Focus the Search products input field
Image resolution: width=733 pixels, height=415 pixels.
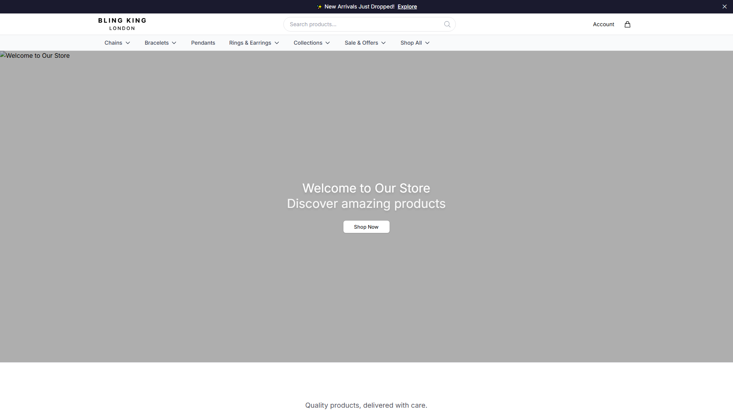369,24
